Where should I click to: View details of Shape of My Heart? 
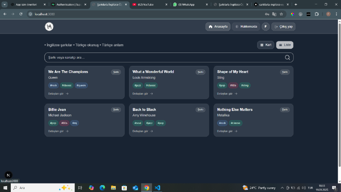coord(227,93)
